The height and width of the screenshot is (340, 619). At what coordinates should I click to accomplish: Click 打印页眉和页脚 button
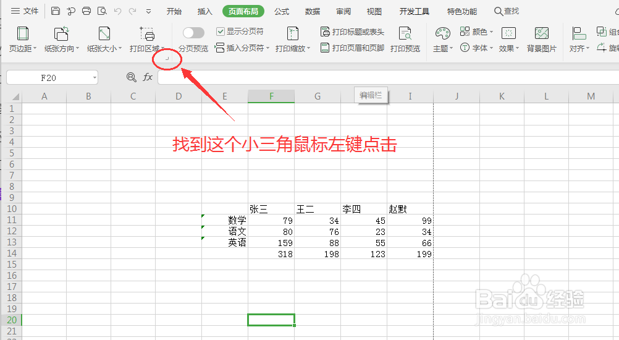pos(352,48)
